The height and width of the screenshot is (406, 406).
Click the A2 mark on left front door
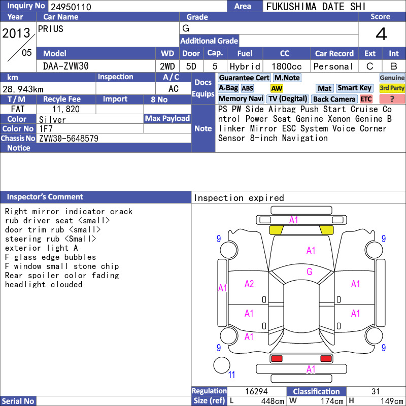point(249,284)
